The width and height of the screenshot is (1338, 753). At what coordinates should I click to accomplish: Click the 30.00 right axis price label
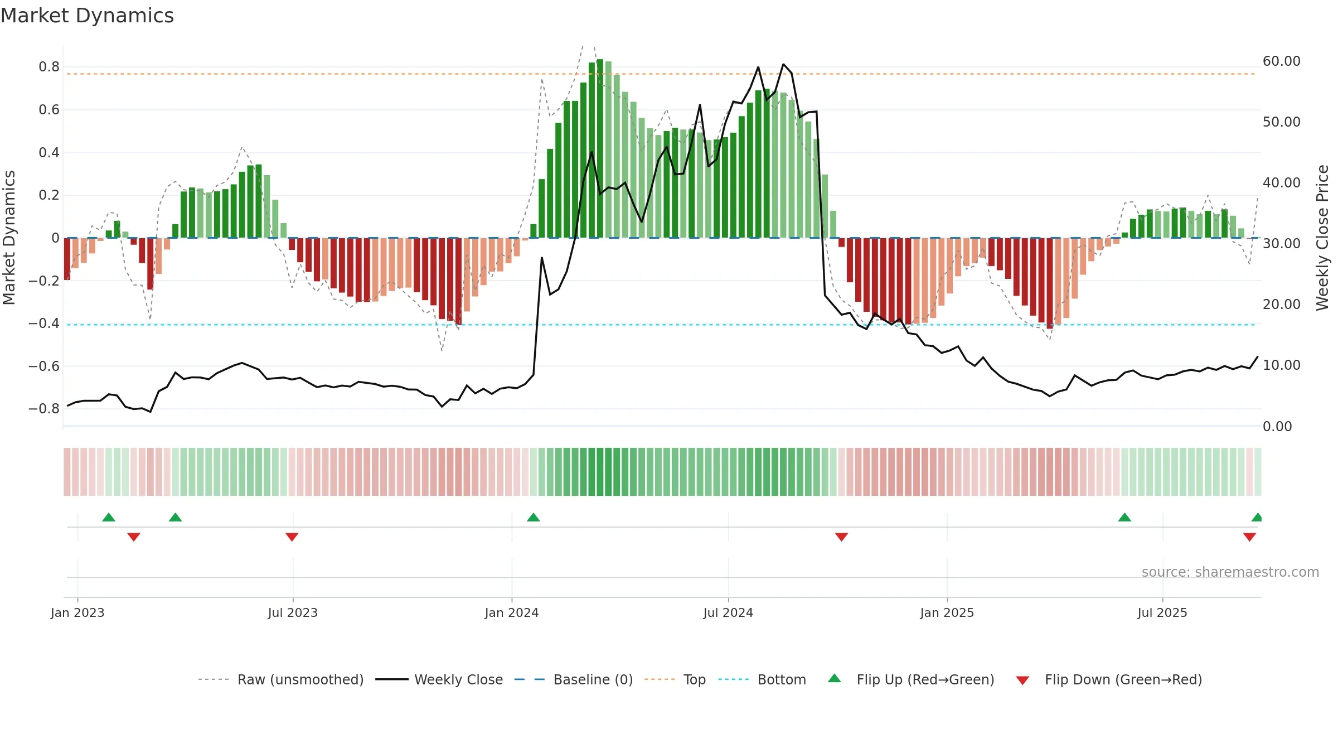click(x=1282, y=244)
